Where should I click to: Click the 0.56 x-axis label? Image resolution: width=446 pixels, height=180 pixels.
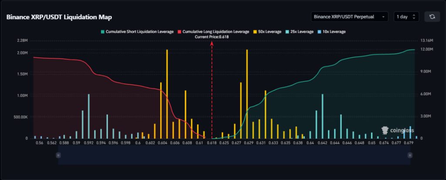click(x=40, y=143)
